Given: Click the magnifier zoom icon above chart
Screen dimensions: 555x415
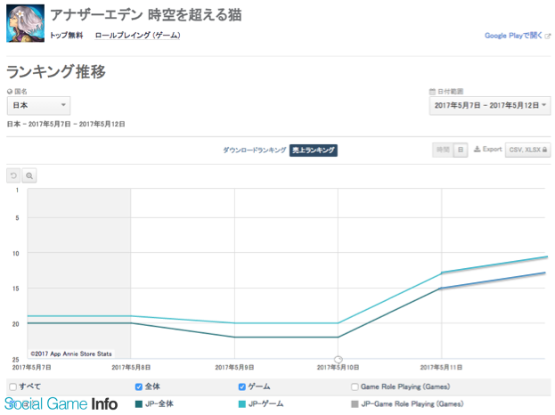Looking at the screenshot, I should click(29, 175).
